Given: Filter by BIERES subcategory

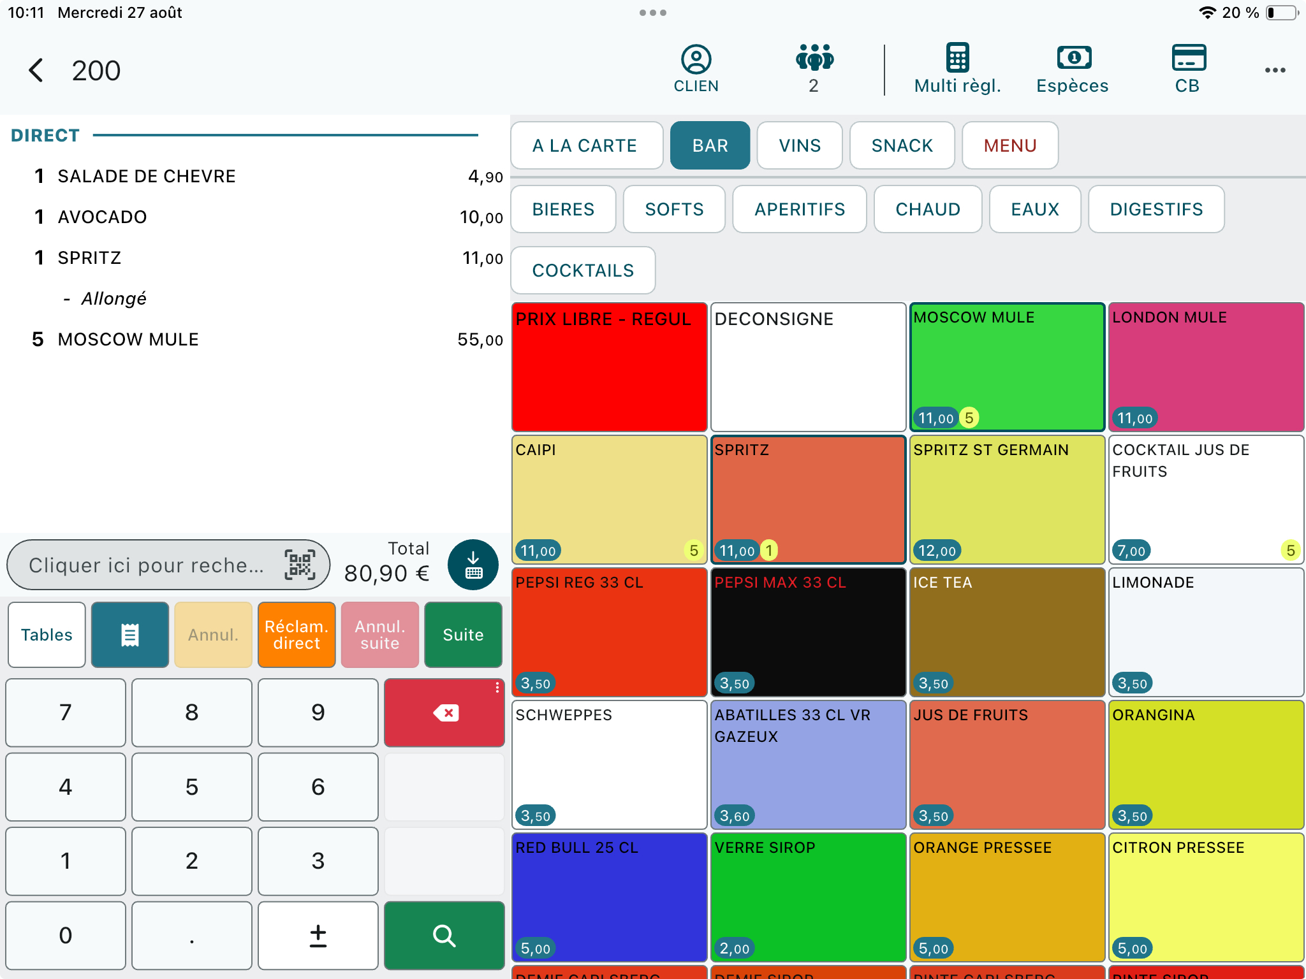Looking at the screenshot, I should [564, 209].
